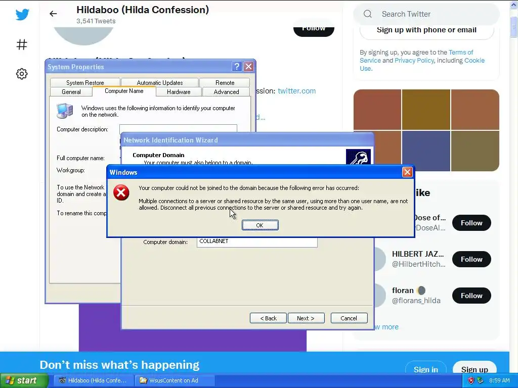Click the Twitter bird logo
Viewport: 518px width, 388px height.
22,15
